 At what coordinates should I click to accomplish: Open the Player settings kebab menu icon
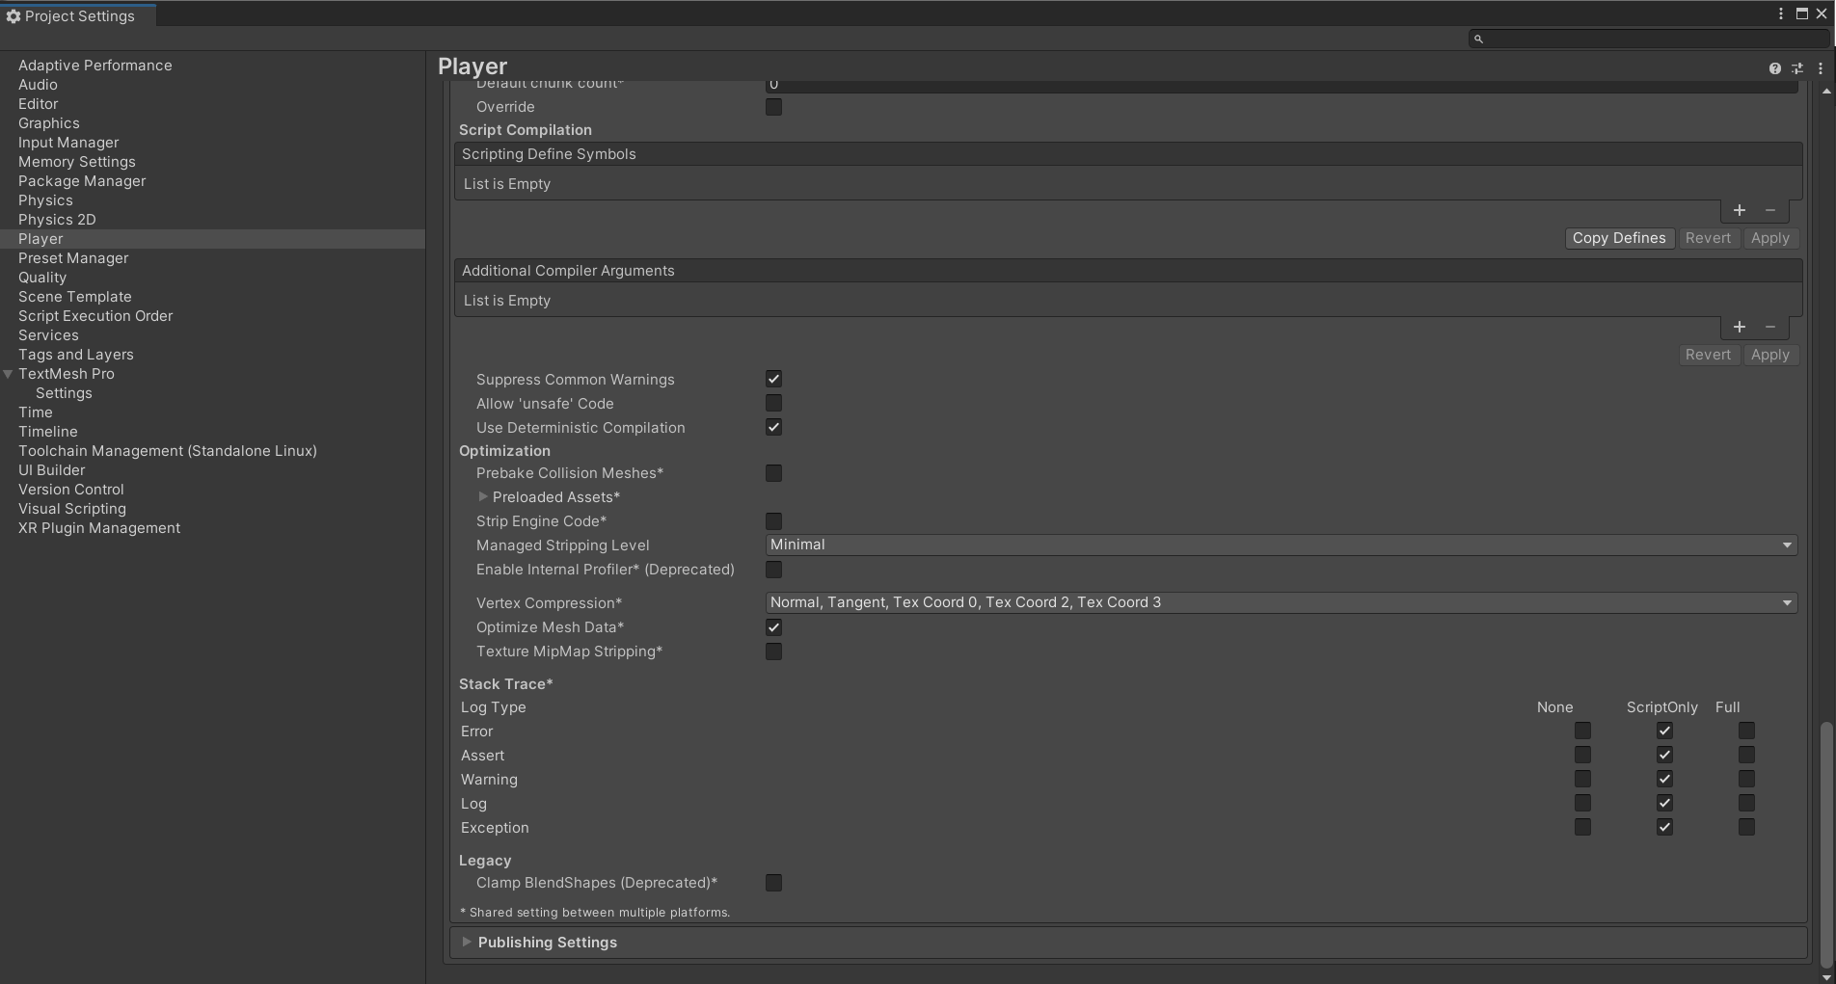click(x=1821, y=68)
